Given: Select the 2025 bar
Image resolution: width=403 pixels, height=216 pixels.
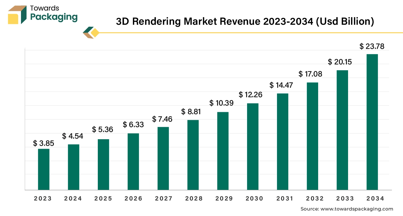Looking at the screenshot, I should point(104,165).
